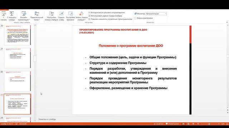Screen dimensions: 229x128
Task: Click spell check icon in status bar
Action: [x=16, y=124]
